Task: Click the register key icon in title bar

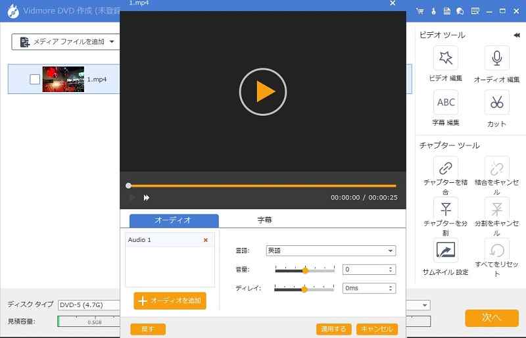Action: click(x=433, y=11)
